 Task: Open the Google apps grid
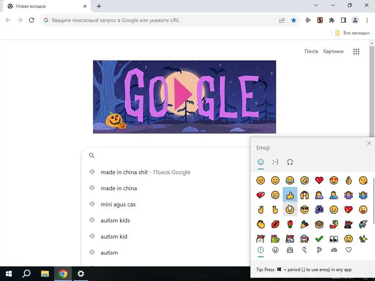click(x=356, y=51)
